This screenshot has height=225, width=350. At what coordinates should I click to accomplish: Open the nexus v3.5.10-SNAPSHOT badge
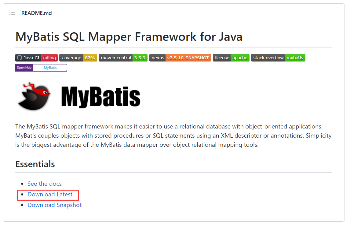(180, 58)
